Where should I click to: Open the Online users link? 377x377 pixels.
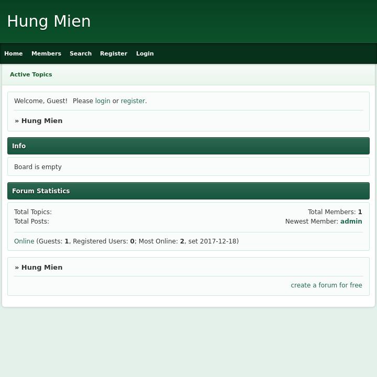click(24, 241)
